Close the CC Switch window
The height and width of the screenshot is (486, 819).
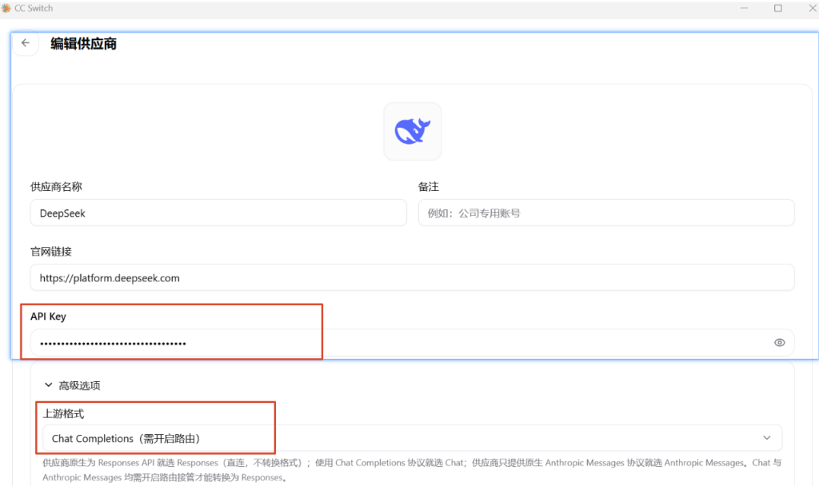pos(813,8)
